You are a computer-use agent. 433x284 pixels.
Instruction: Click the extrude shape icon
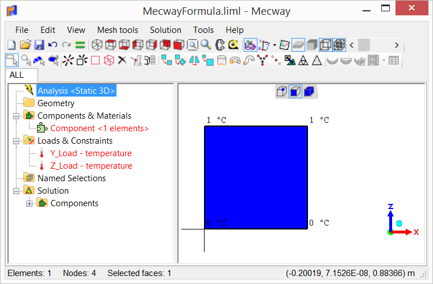222,60
